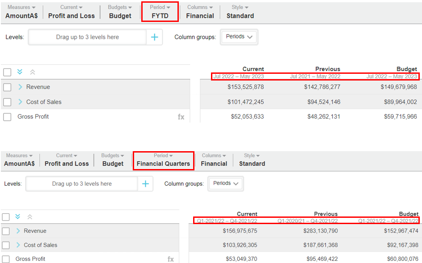The height and width of the screenshot is (263, 422).
Task: Open the Period Financial Quarters menu
Action: [163, 160]
